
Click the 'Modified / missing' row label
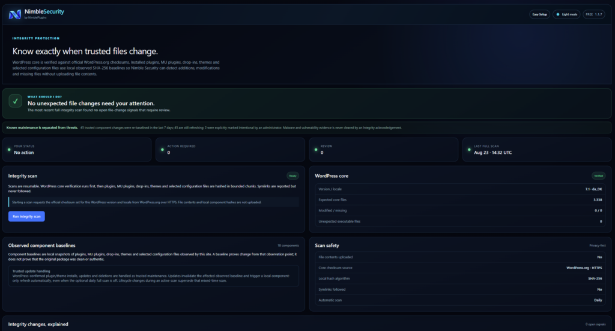(333, 211)
